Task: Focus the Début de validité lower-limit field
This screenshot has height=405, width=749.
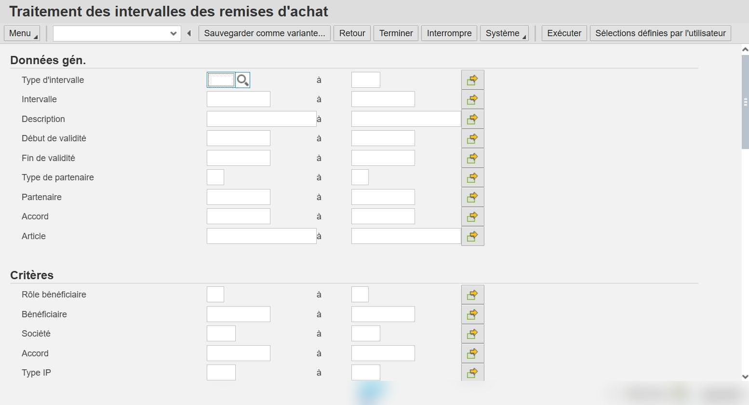Action: pyautogui.click(x=239, y=138)
